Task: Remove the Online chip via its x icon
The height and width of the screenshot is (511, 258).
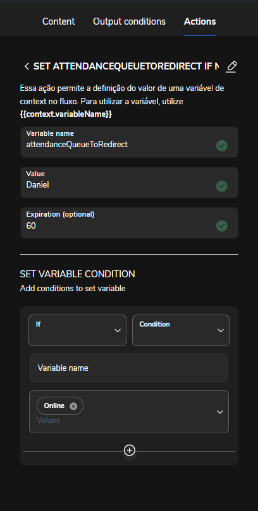Action: click(73, 406)
